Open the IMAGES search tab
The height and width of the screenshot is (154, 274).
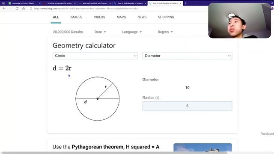[76, 17]
